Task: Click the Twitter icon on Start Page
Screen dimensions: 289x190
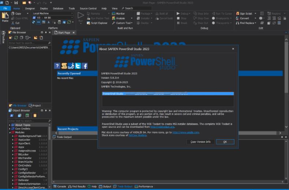Action: 78,66
